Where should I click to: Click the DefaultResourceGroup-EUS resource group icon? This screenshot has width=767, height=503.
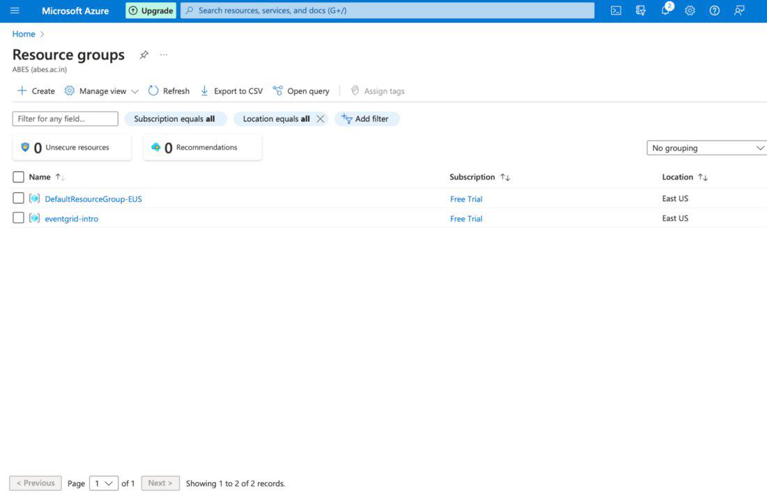coord(34,199)
